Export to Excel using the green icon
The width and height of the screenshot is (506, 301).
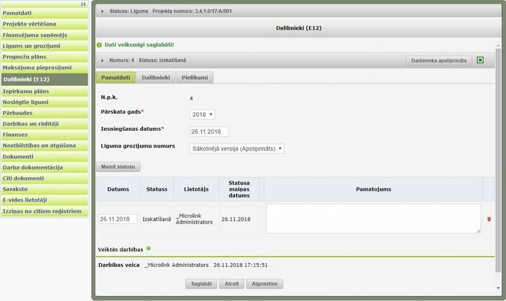480,60
